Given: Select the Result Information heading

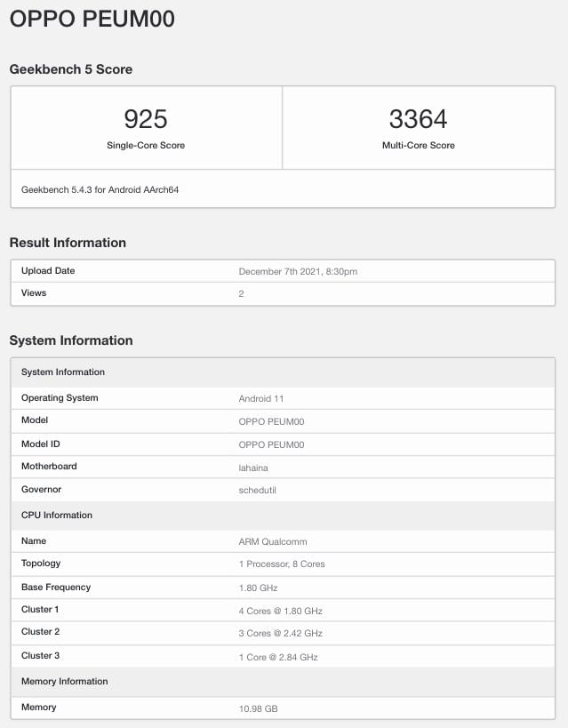Looking at the screenshot, I should point(68,243).
